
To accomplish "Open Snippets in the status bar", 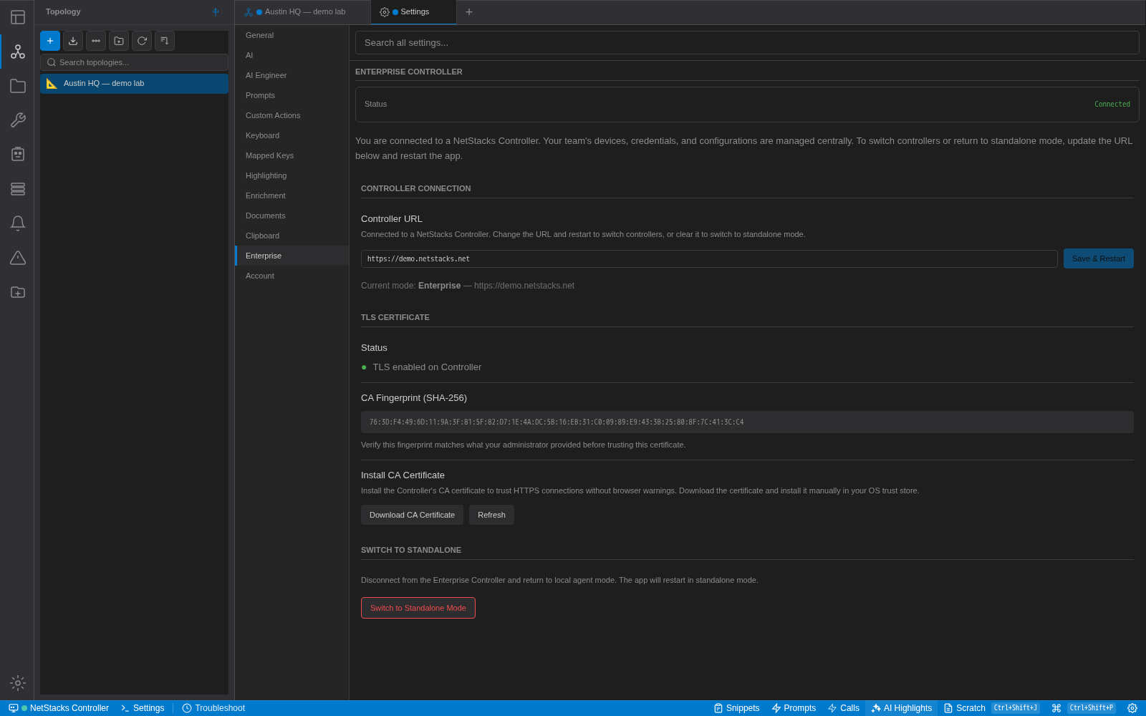I will click(x=736, y=708).
